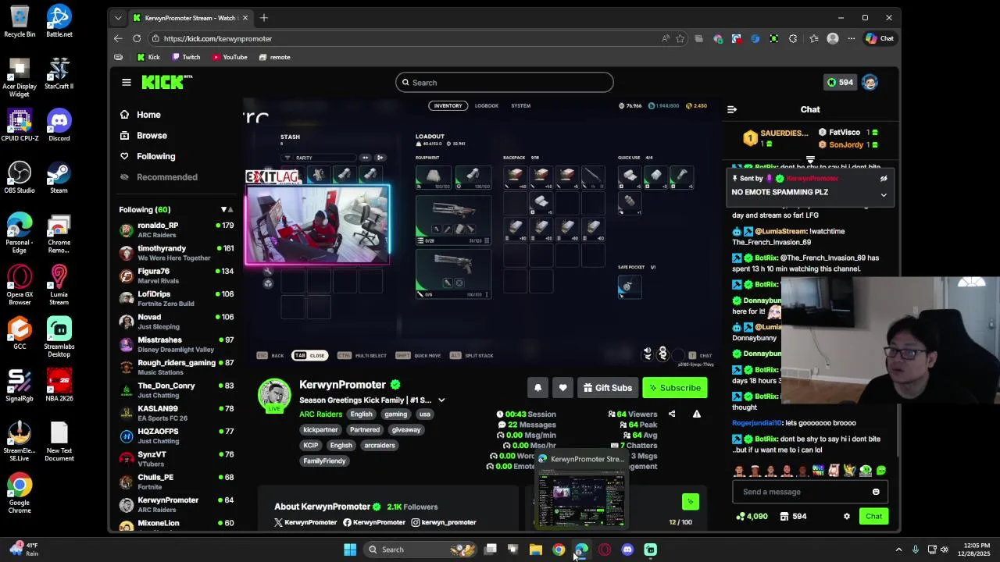Go back in the browser
1000x562 pixels.
(118, 38)
